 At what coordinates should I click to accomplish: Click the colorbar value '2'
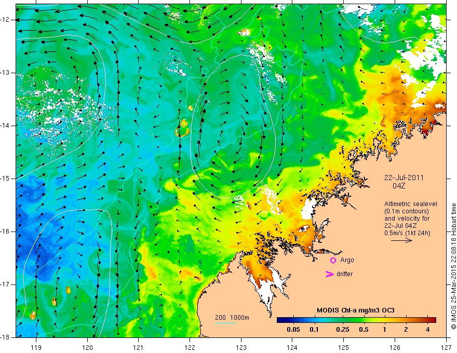click(x=406, y=330)
